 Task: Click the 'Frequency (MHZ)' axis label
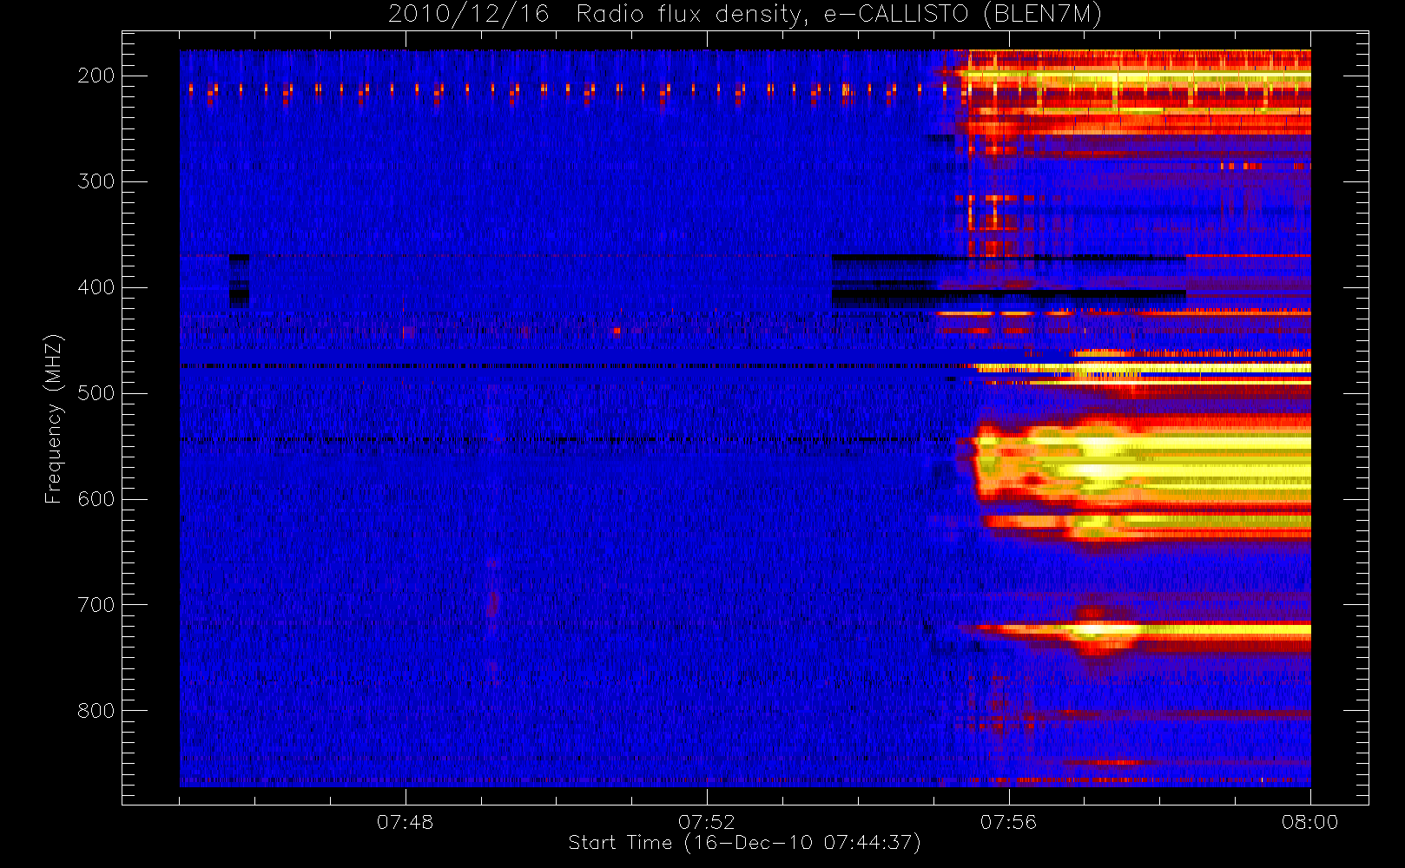click(54, 419)
